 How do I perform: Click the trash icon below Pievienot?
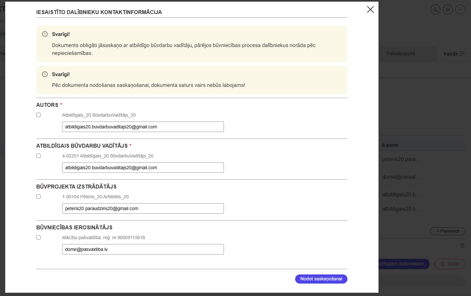[463, 245]
